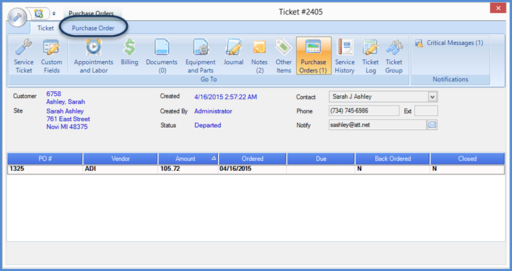Image resolution: width=512 pixels, height=271 pixels.
Task: Send email using Notify envelope icon
Action: [432, 124]
